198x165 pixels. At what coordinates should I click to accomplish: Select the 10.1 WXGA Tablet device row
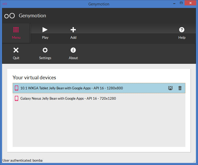99,88
